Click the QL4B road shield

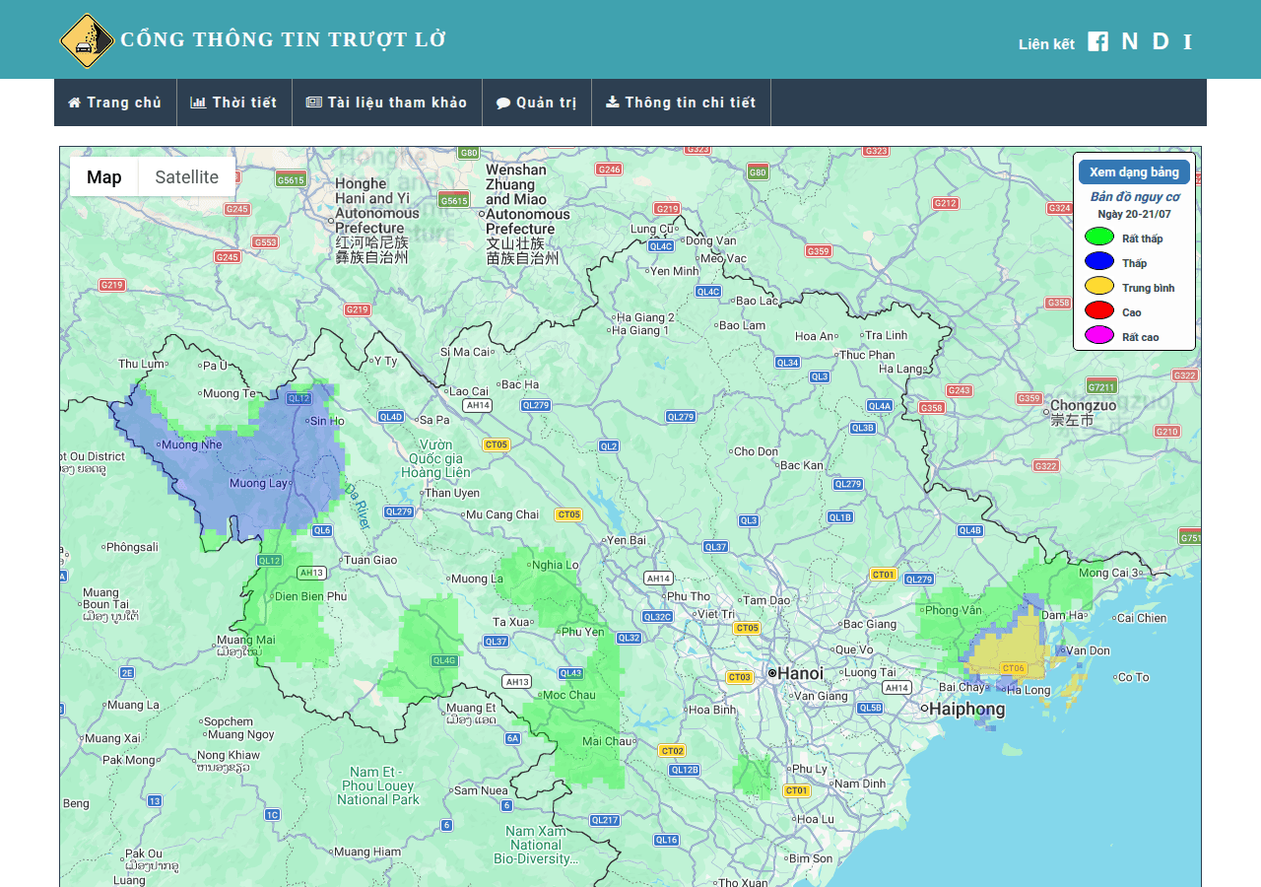[970, 530]
